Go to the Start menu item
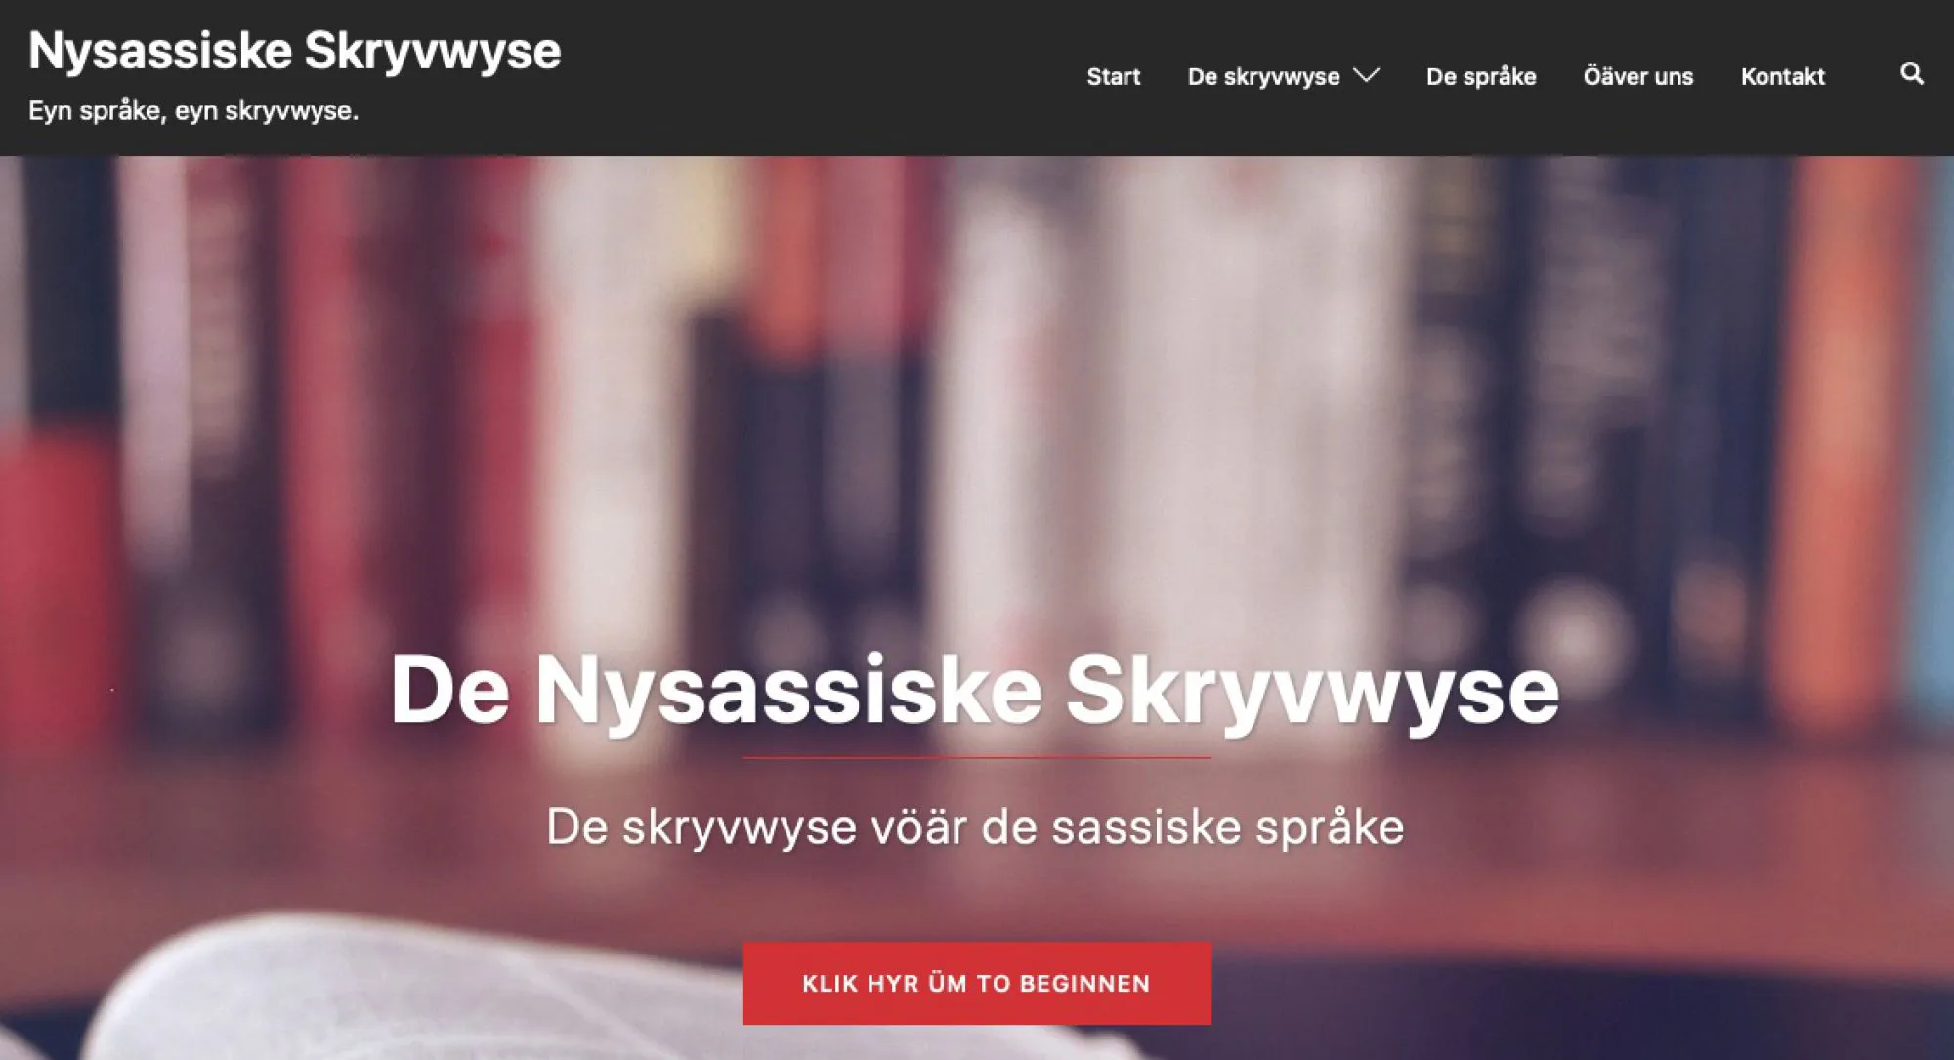The image size is (1954, 1060). click(x=1114, y=76)
